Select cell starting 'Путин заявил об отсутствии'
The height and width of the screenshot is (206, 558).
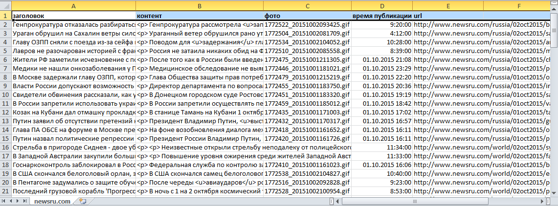coord(74,121)
